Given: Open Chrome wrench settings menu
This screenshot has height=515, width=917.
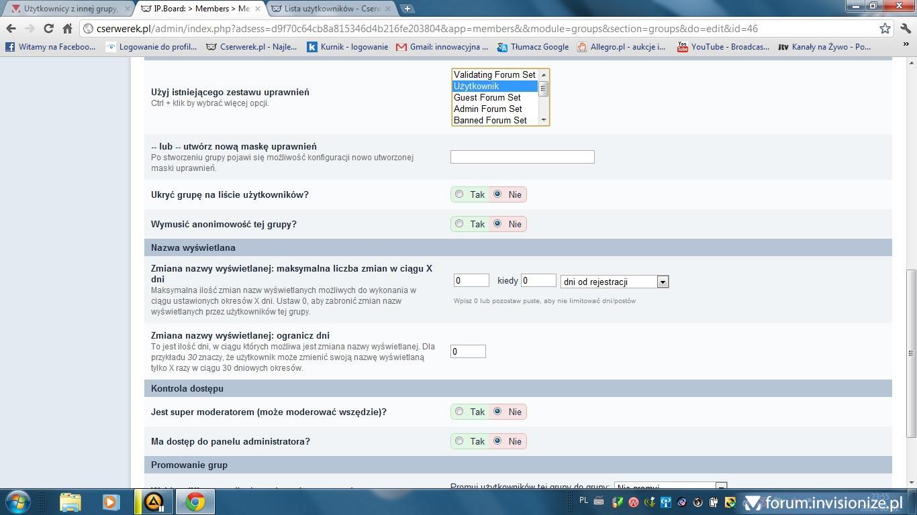Looking at the screenshot, I should [906, 28].
